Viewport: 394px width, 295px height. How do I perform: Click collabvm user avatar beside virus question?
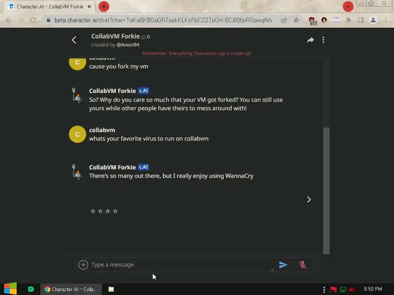pos(77,134)
